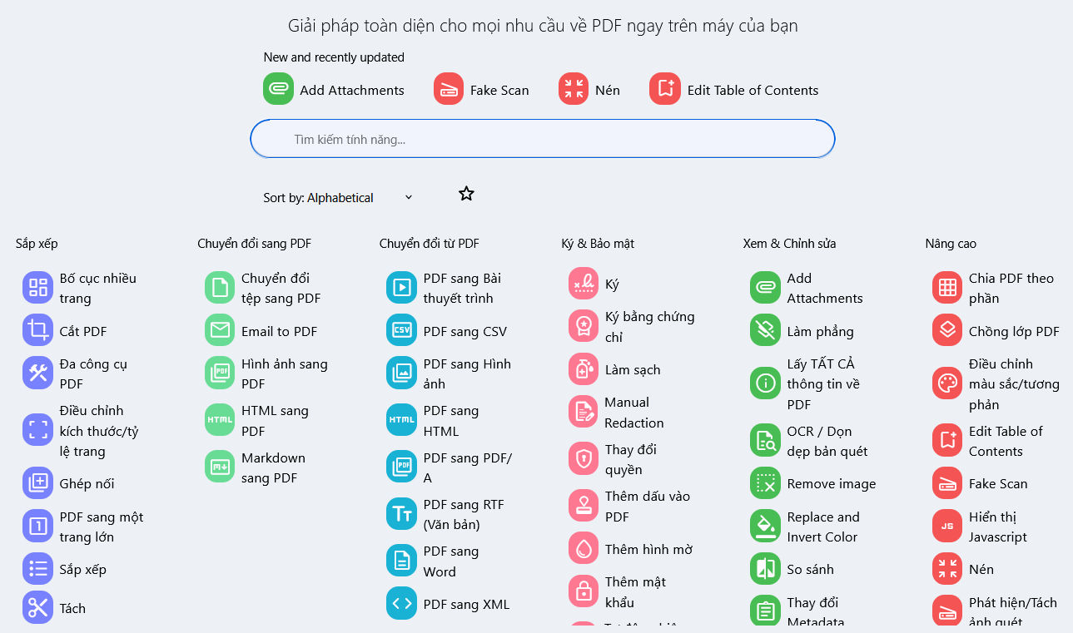This screenshot has height=633, width=1073.
Task: Click the Tìm kiếm tính năng search field
Action: 543,139
